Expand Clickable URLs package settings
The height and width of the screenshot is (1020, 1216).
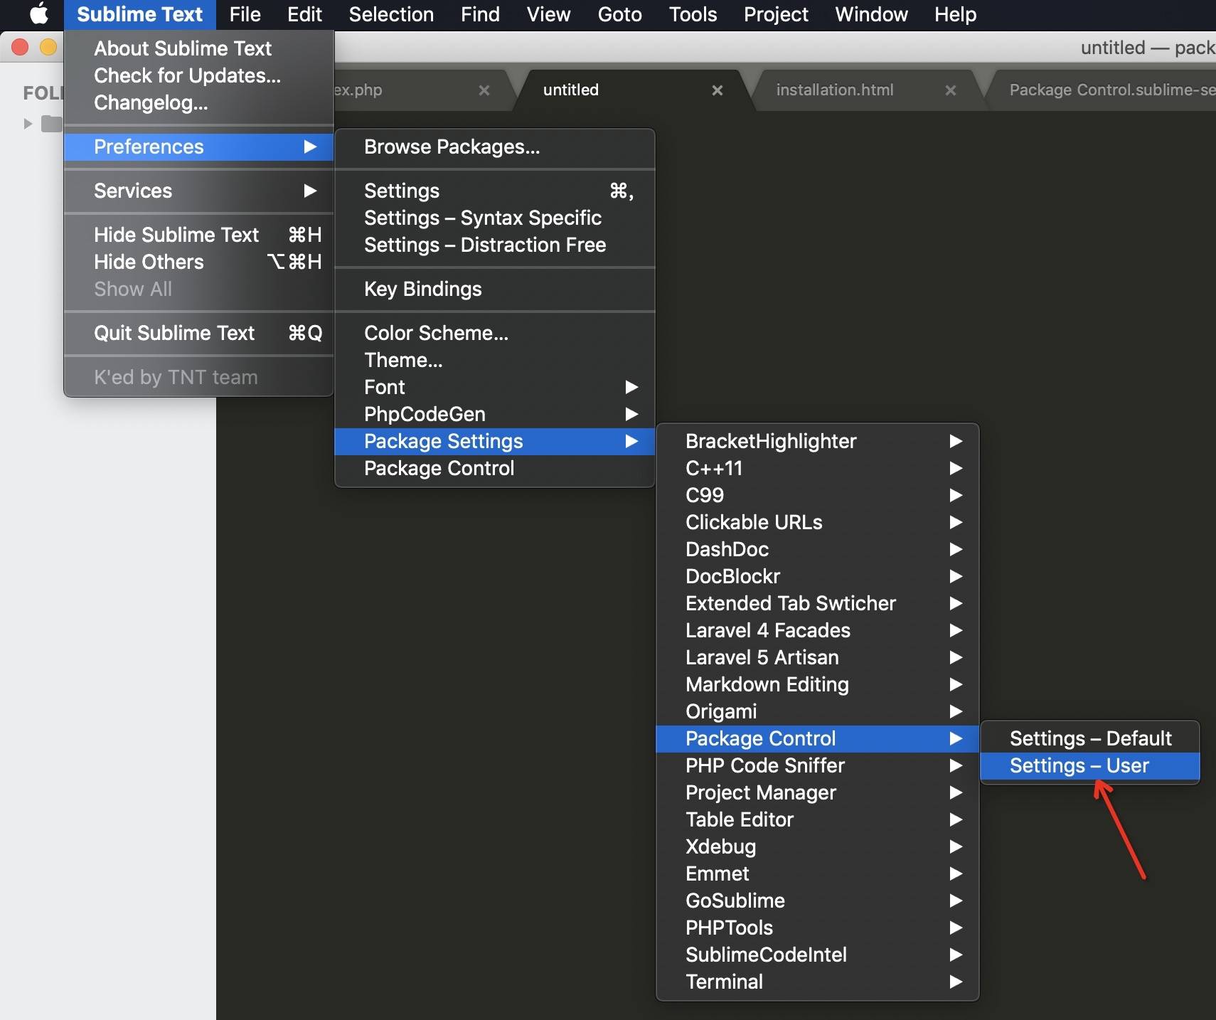coord(817,522)
